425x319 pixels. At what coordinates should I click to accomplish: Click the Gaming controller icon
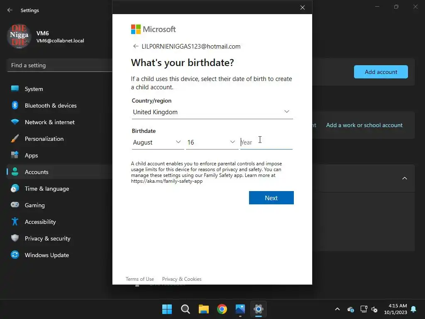point(15,205)
